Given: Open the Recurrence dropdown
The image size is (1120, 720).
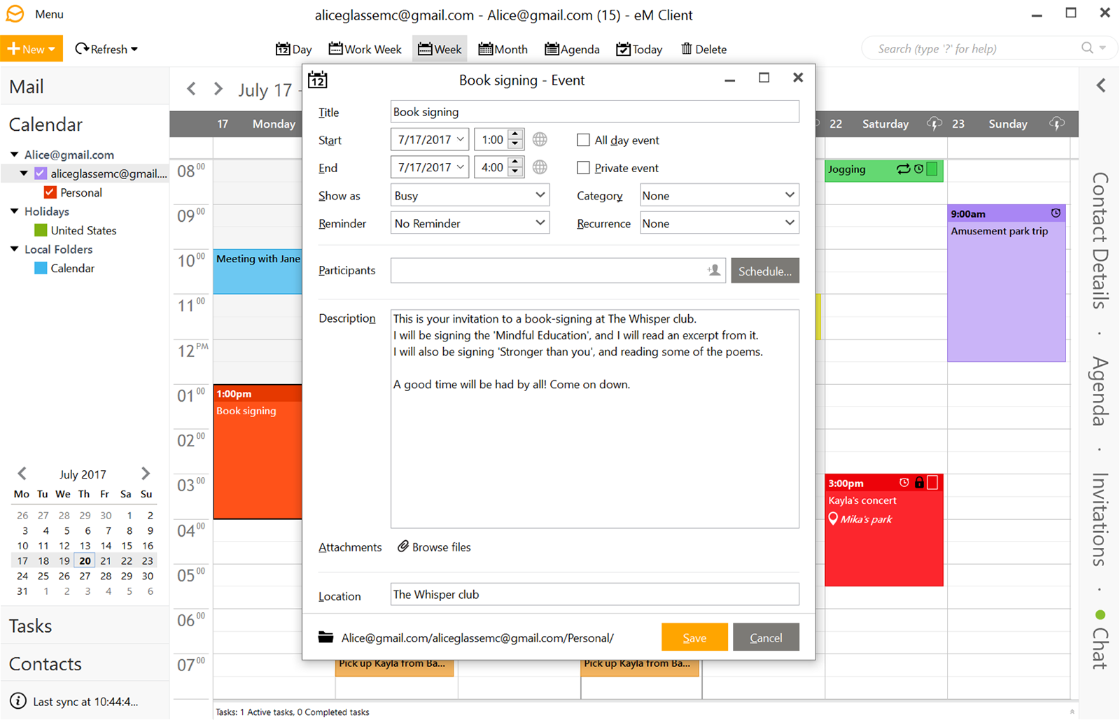Looking at the screenshot, I should (718, 223).
